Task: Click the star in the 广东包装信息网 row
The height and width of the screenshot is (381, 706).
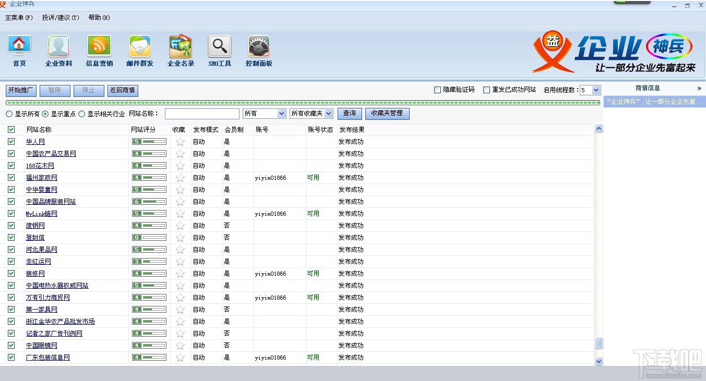Action: tap(180, 358)
